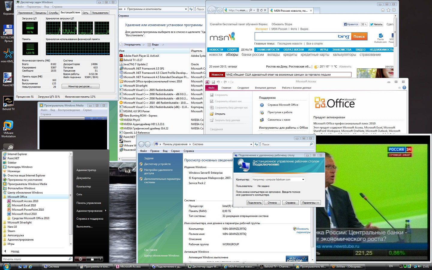Screen dimensions: 432x270
Task: Open the Total Commander desktop shortcut
Action: point(8,33)
